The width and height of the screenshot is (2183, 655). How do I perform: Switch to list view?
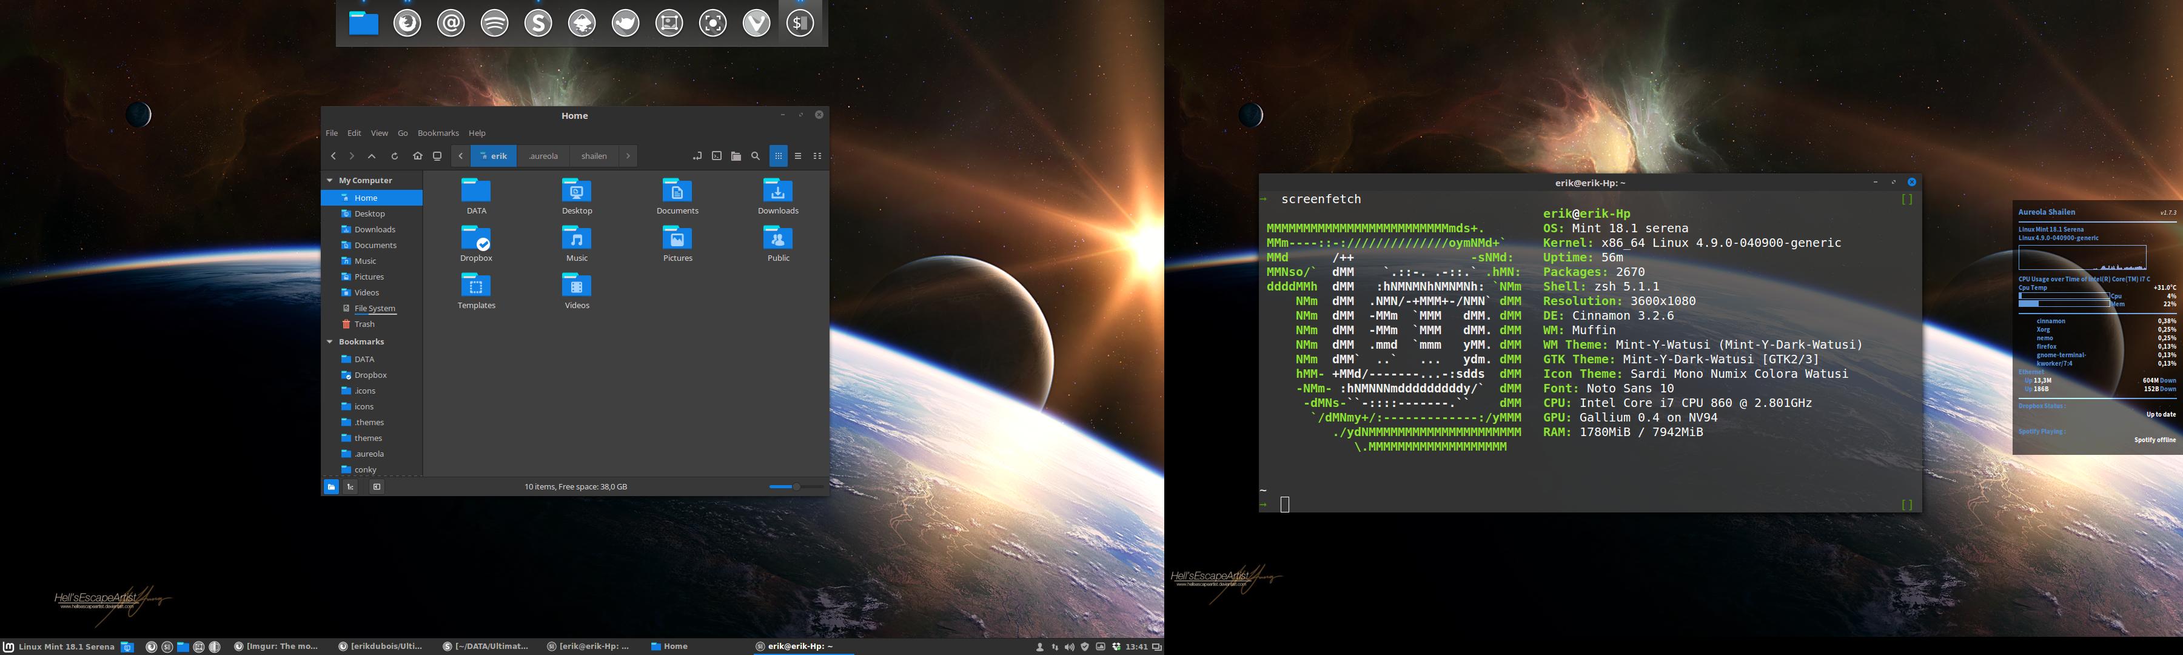tap(797, 156)
